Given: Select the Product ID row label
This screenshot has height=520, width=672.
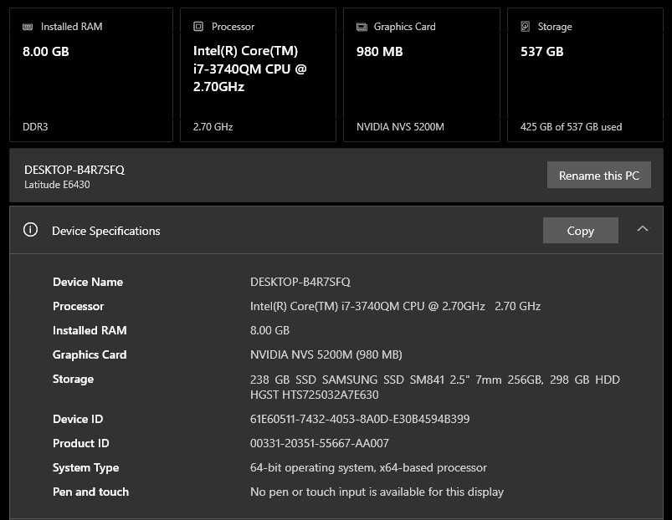Looking at the screenshot, I should [80, 443].
